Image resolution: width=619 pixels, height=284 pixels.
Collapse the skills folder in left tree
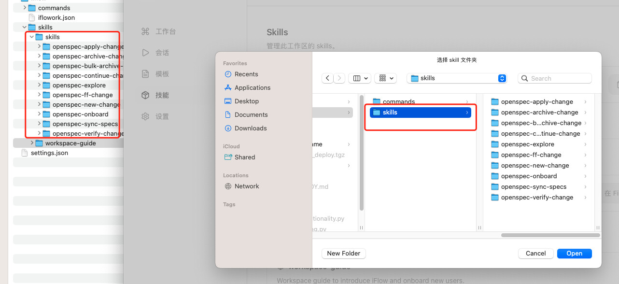coord(32,37)
